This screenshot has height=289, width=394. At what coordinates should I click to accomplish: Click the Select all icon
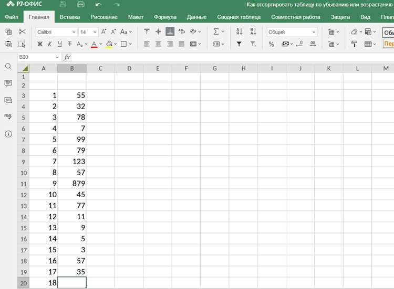pos(22,44)
